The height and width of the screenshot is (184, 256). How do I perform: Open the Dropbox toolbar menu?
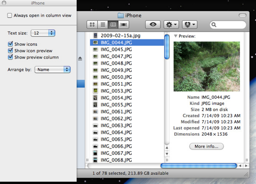[189, 24]
